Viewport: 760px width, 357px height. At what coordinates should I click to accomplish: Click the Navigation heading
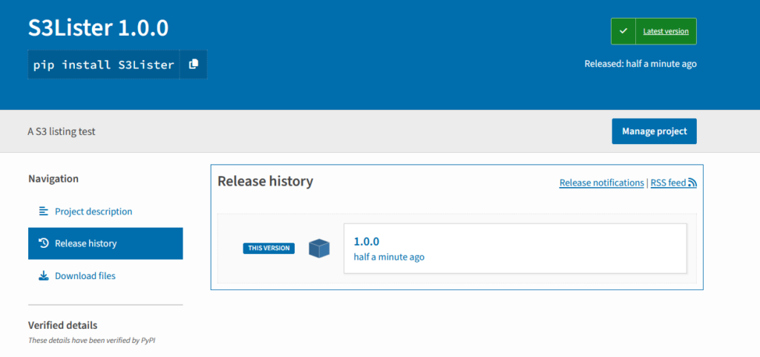click(x=53, y=179)
